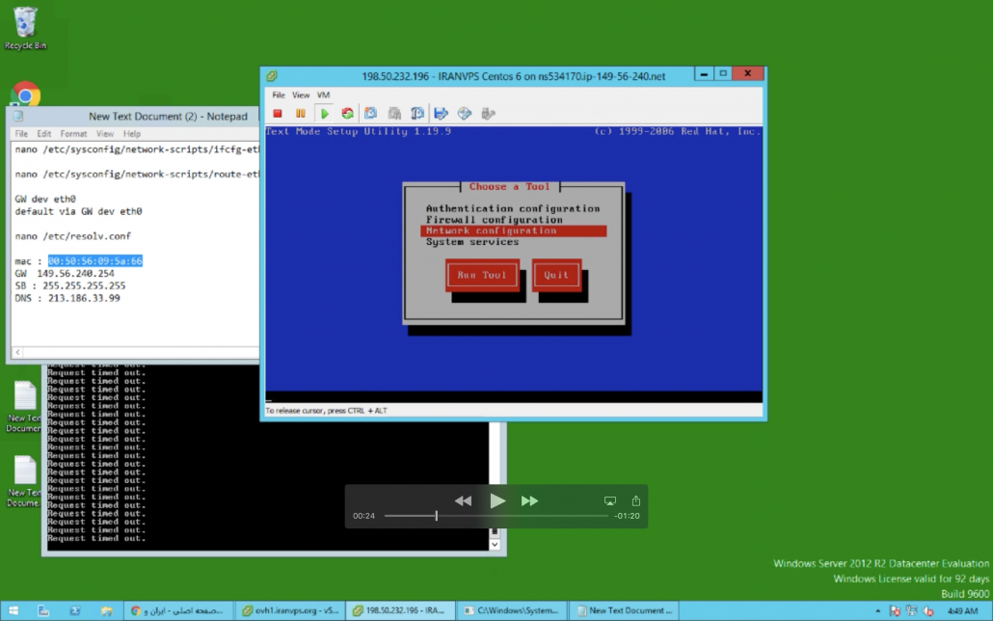Take a snapshot with the snapshot icon

point(370,114)
